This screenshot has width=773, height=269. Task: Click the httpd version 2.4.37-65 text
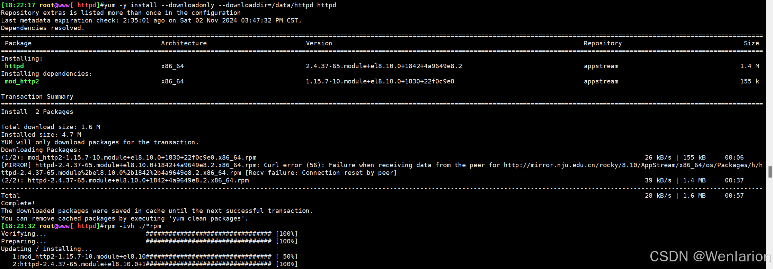tap(384, 66)
